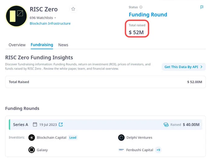Image resolution: width=211 pixels, height=158 pixels.
Task: Click the Total Raised $52.00M row
Action: pos(105,82)
